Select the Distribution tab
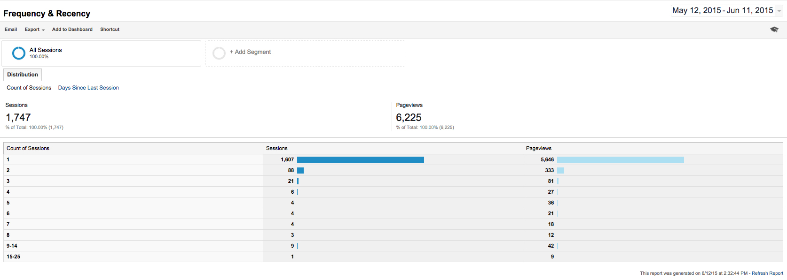Image resolution: width=787 pixels, height=280 pixels. pyautogui.click(x=23, y=75)
